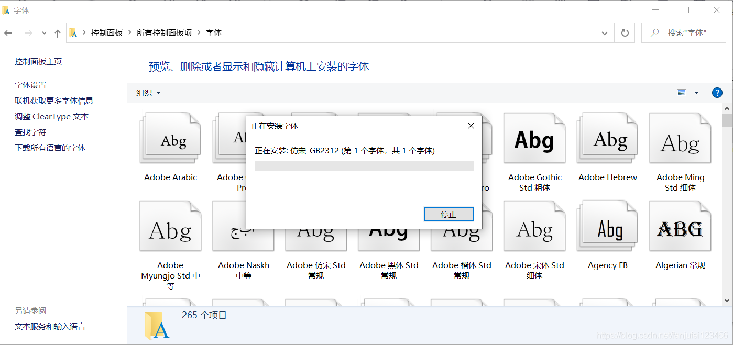Click the Back navigation arrow
Screen dimensions: 733x345
[x=8, y=33]
